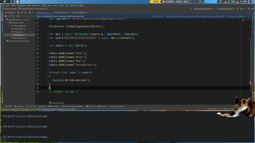Viewport: 255px width, 143px height.
Task: Open IDE settings gear in top-right toolbar
Action: click(x=252, y=9)
